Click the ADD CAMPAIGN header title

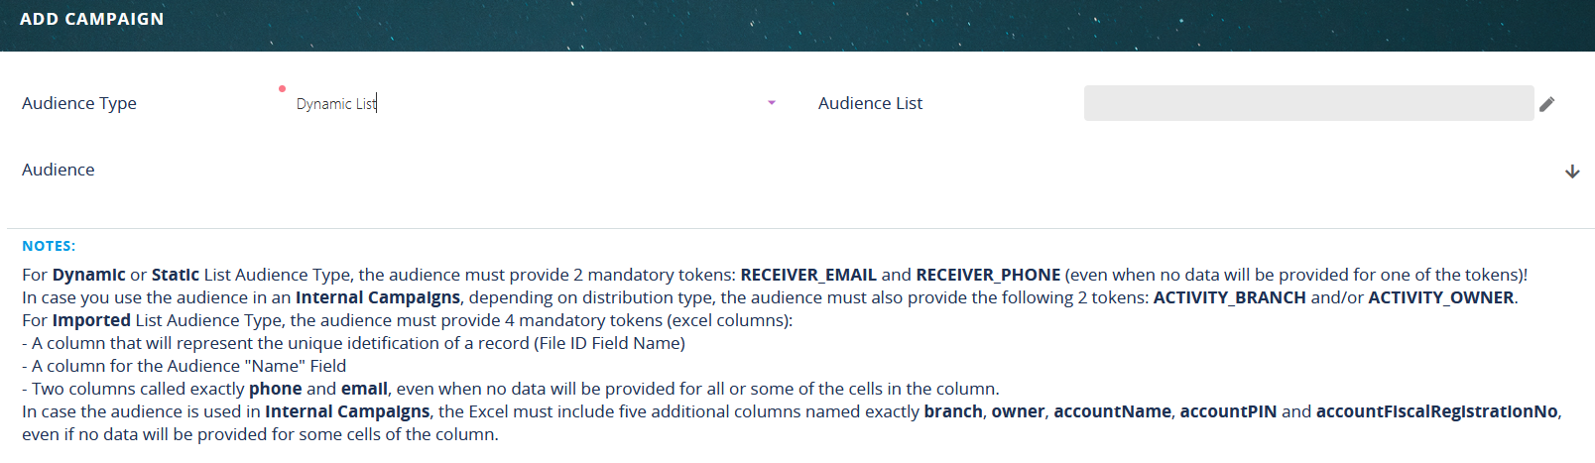[x=91, y=19]
